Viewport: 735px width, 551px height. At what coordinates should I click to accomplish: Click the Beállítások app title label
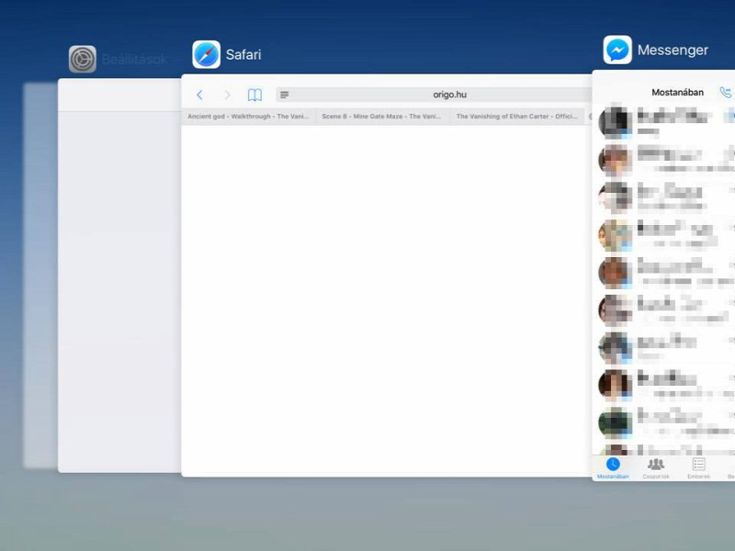click(134, 59)
